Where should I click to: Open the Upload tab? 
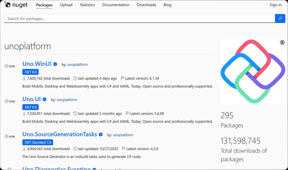[x=66, y=5]
